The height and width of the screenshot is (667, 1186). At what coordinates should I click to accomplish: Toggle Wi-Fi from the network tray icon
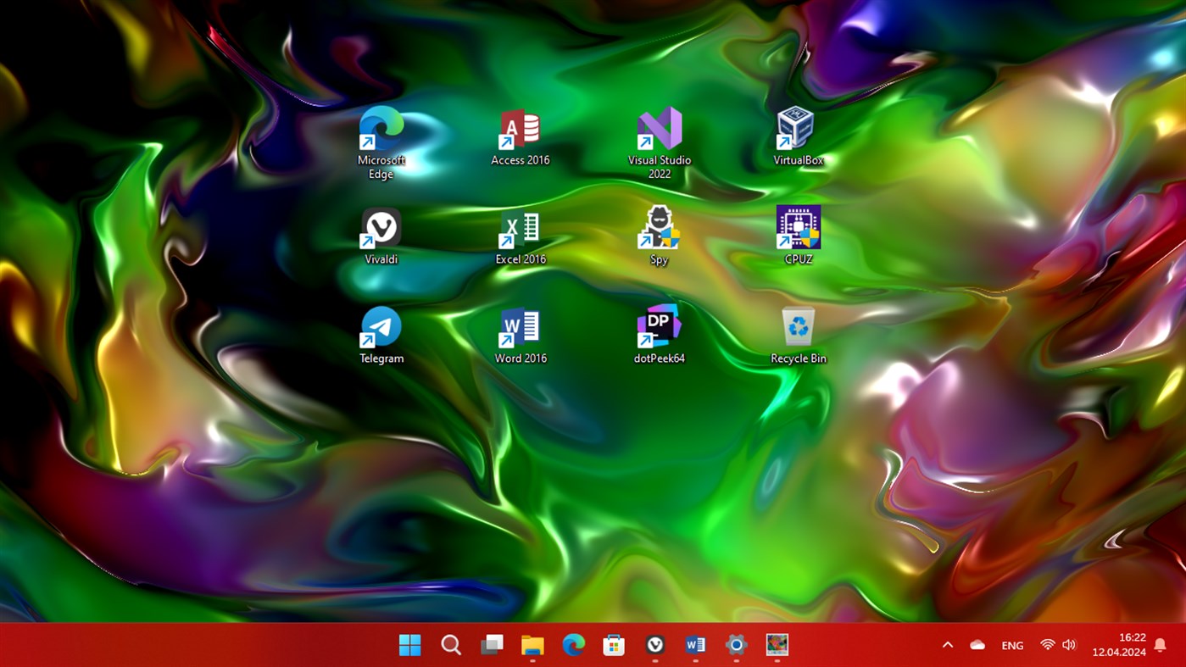1047,645
